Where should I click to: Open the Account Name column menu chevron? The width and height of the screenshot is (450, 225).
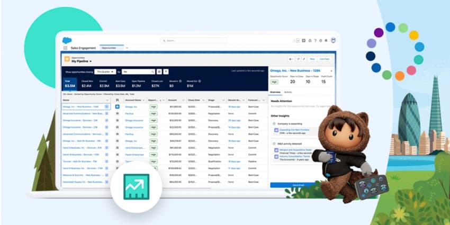coord(143,100)
